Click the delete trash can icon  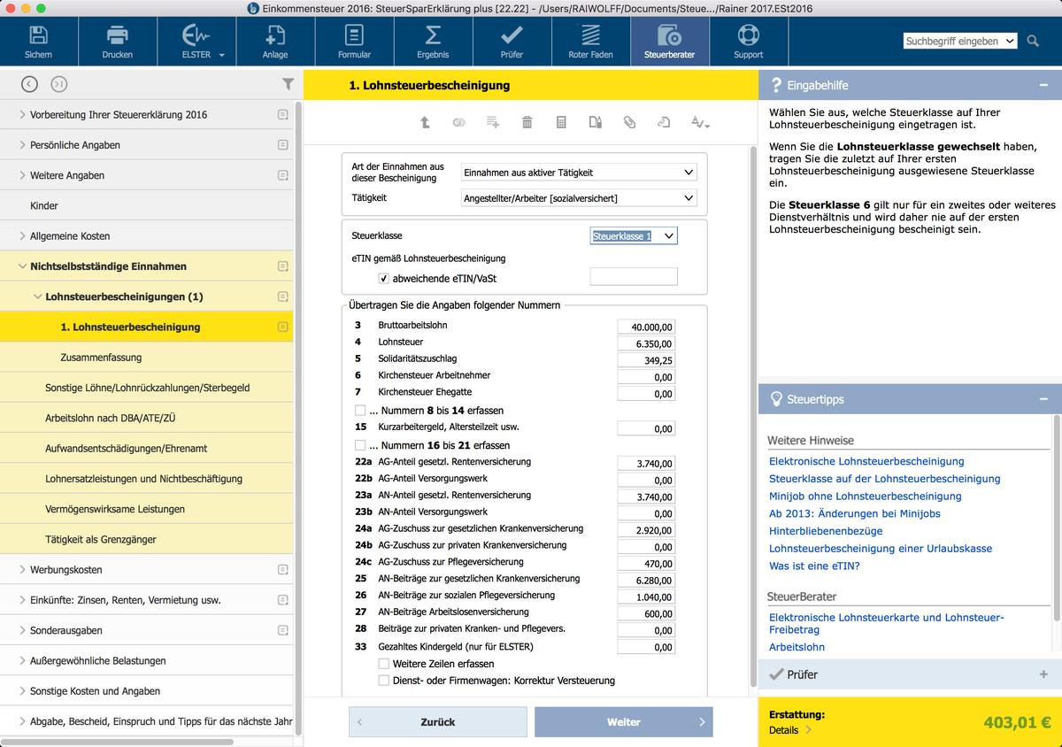point(527,123)
